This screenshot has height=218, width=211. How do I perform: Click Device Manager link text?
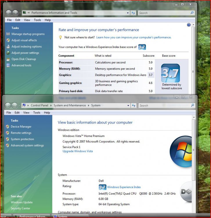click(x=21, y=127)
